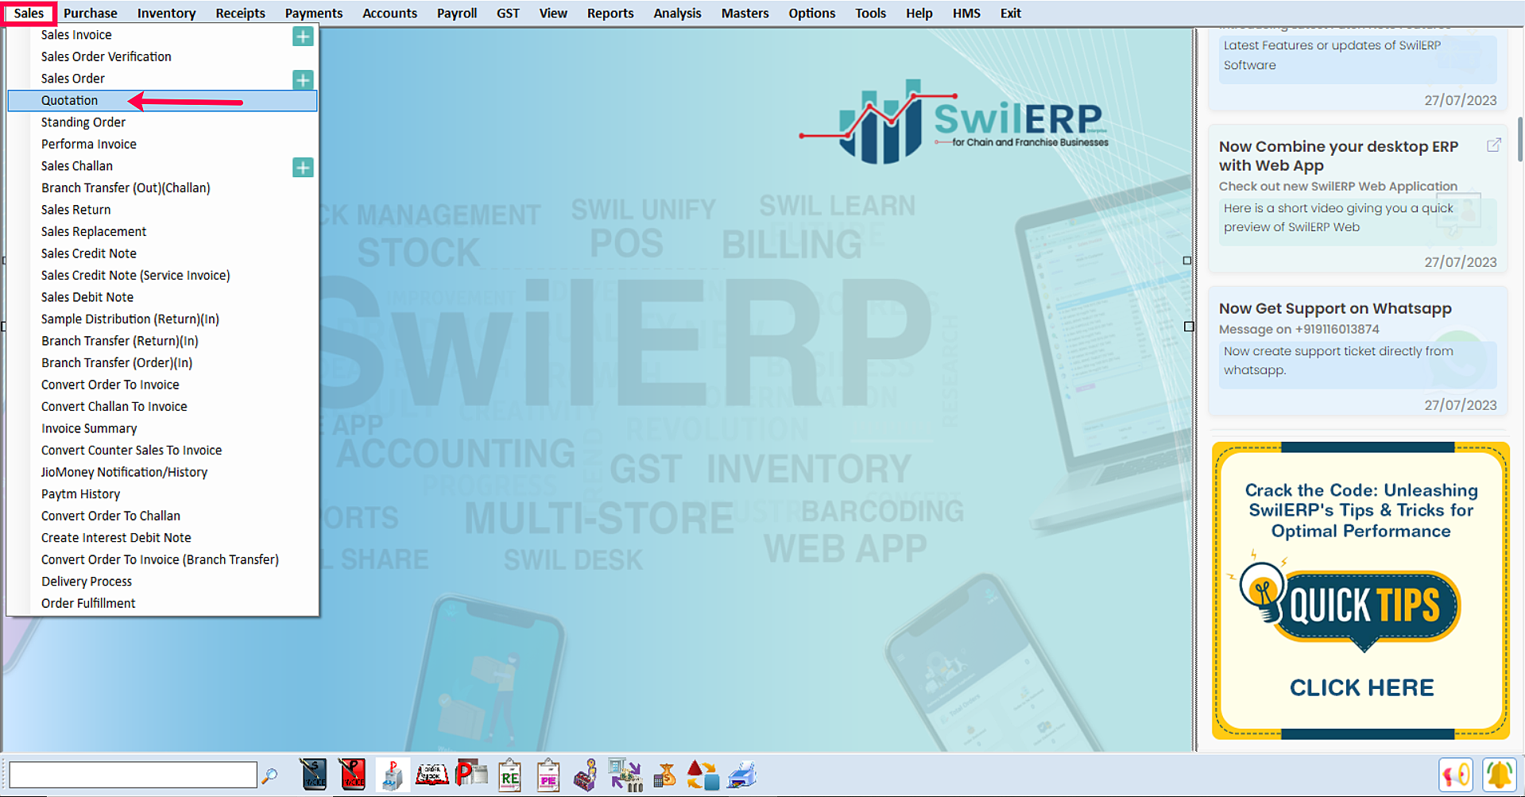The image size is (1525, 797).
Task: Click the red triangle and blue cube conversion icon
Action: pyautogui.click(x=703, y=776)
